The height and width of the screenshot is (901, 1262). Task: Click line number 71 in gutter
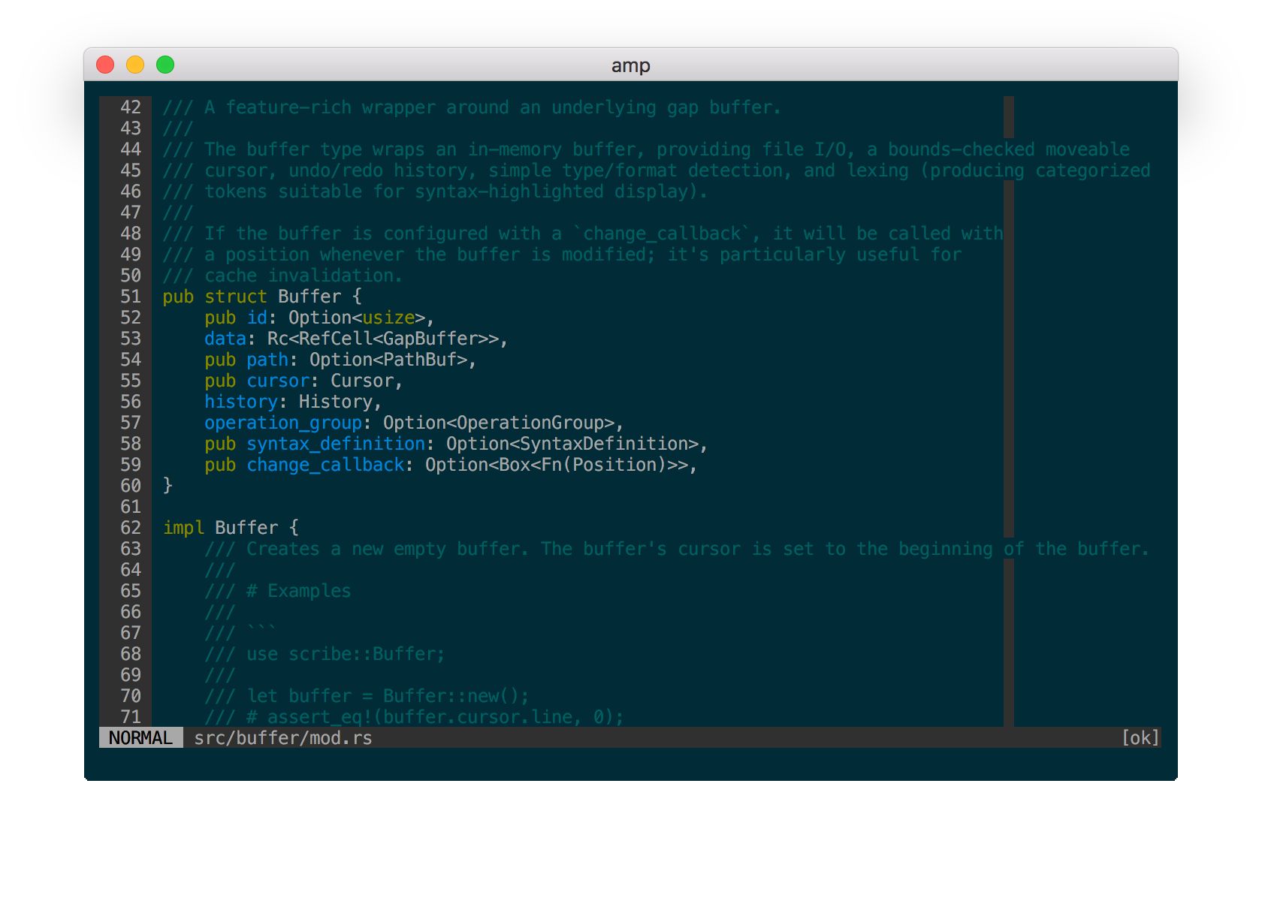[x=131, y=717]
